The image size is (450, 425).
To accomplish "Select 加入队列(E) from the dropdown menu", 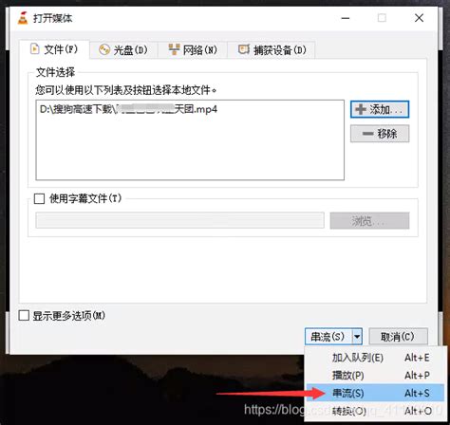I will point(375,358).
